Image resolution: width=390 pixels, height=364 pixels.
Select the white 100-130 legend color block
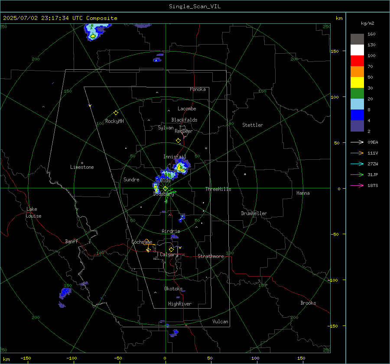(357, 50)
